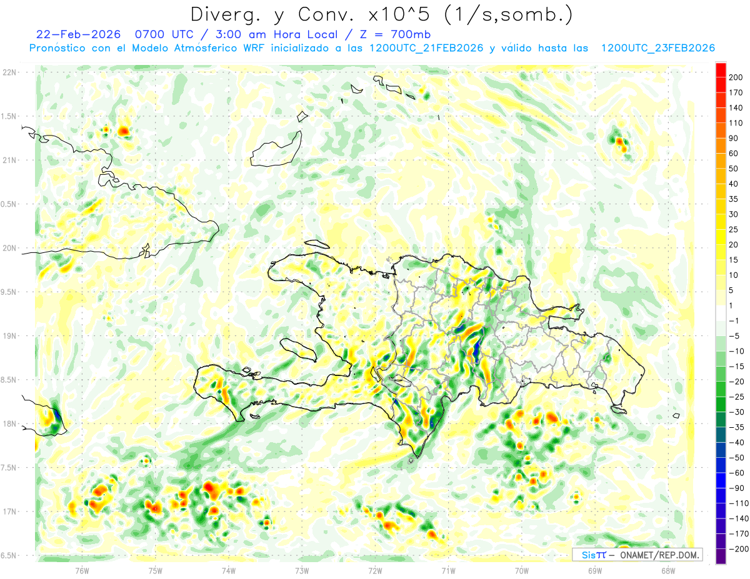Click the '9.5N' latitude label
Image resolution: width=750 pixels, height=579 pixels.
(x=9, y=292)
